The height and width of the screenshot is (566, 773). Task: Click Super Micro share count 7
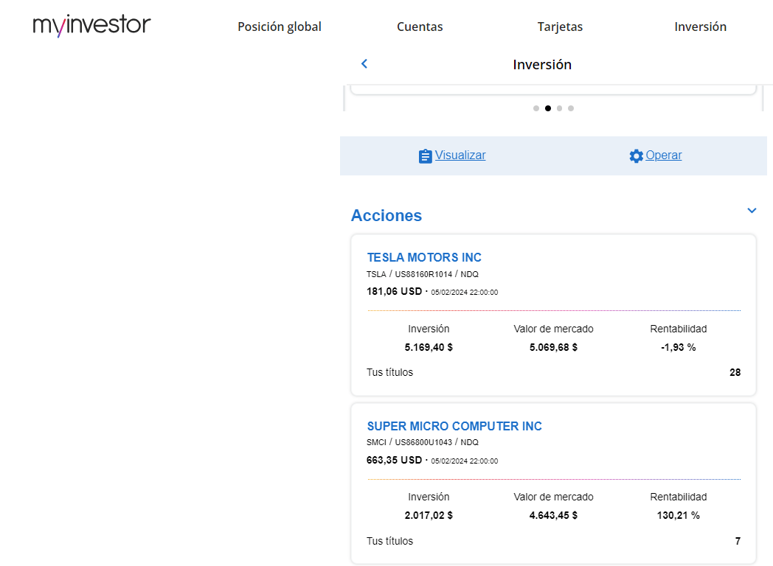738,541
